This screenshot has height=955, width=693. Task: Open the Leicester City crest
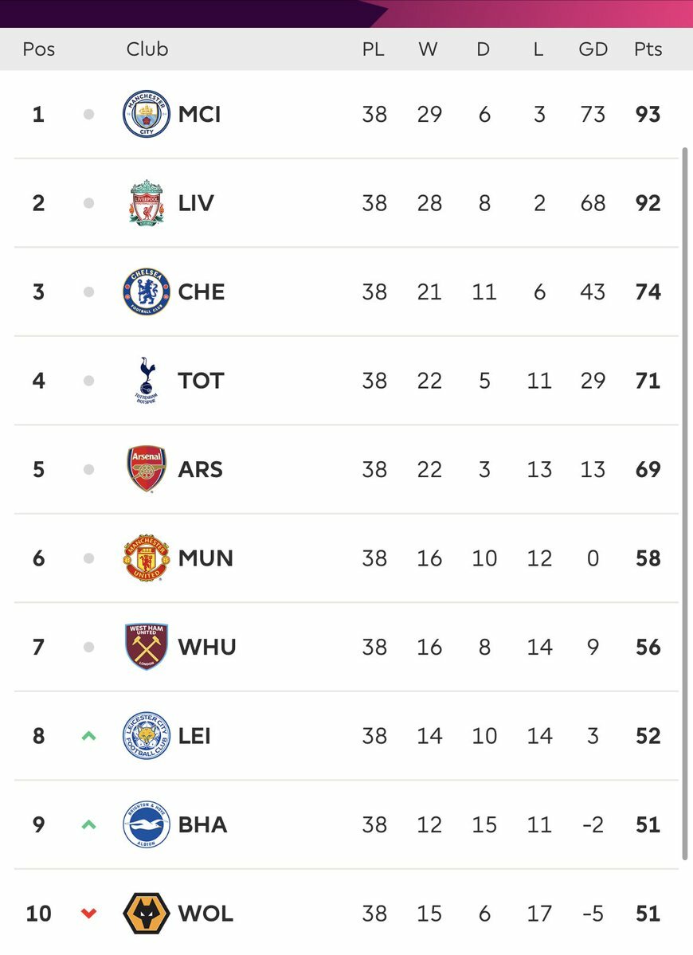pyautogui.click(x=146, y=736)
